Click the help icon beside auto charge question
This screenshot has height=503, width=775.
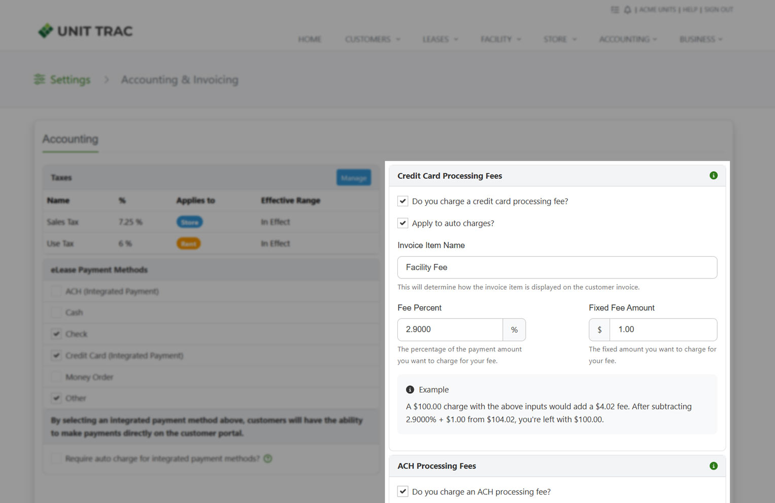click(x=267, y=458)
